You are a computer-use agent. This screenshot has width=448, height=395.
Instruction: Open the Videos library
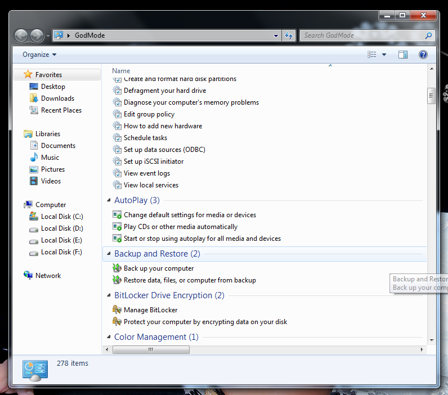tap(51, 181)
